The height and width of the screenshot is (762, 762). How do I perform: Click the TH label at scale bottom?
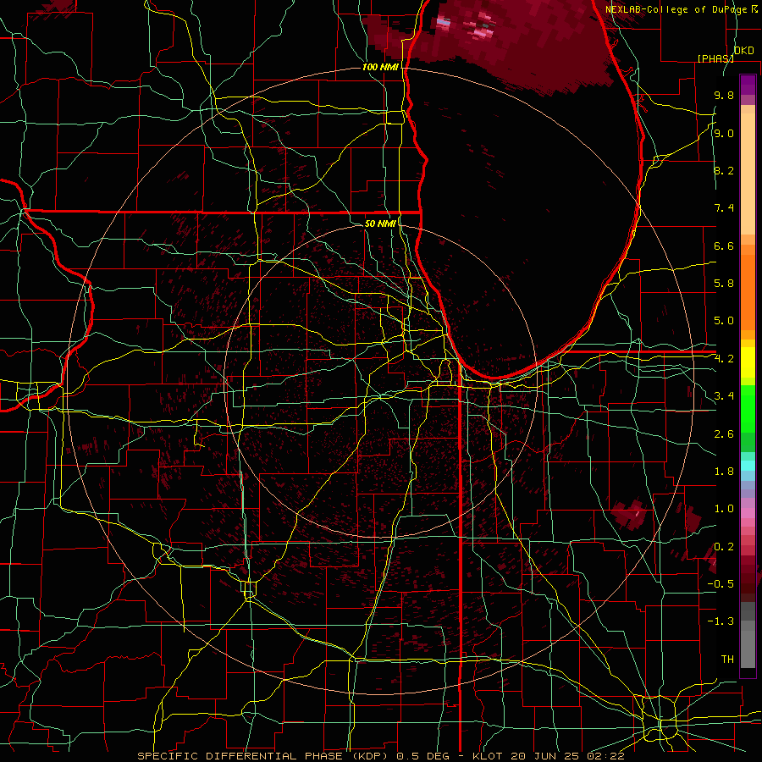click(727, 660)
